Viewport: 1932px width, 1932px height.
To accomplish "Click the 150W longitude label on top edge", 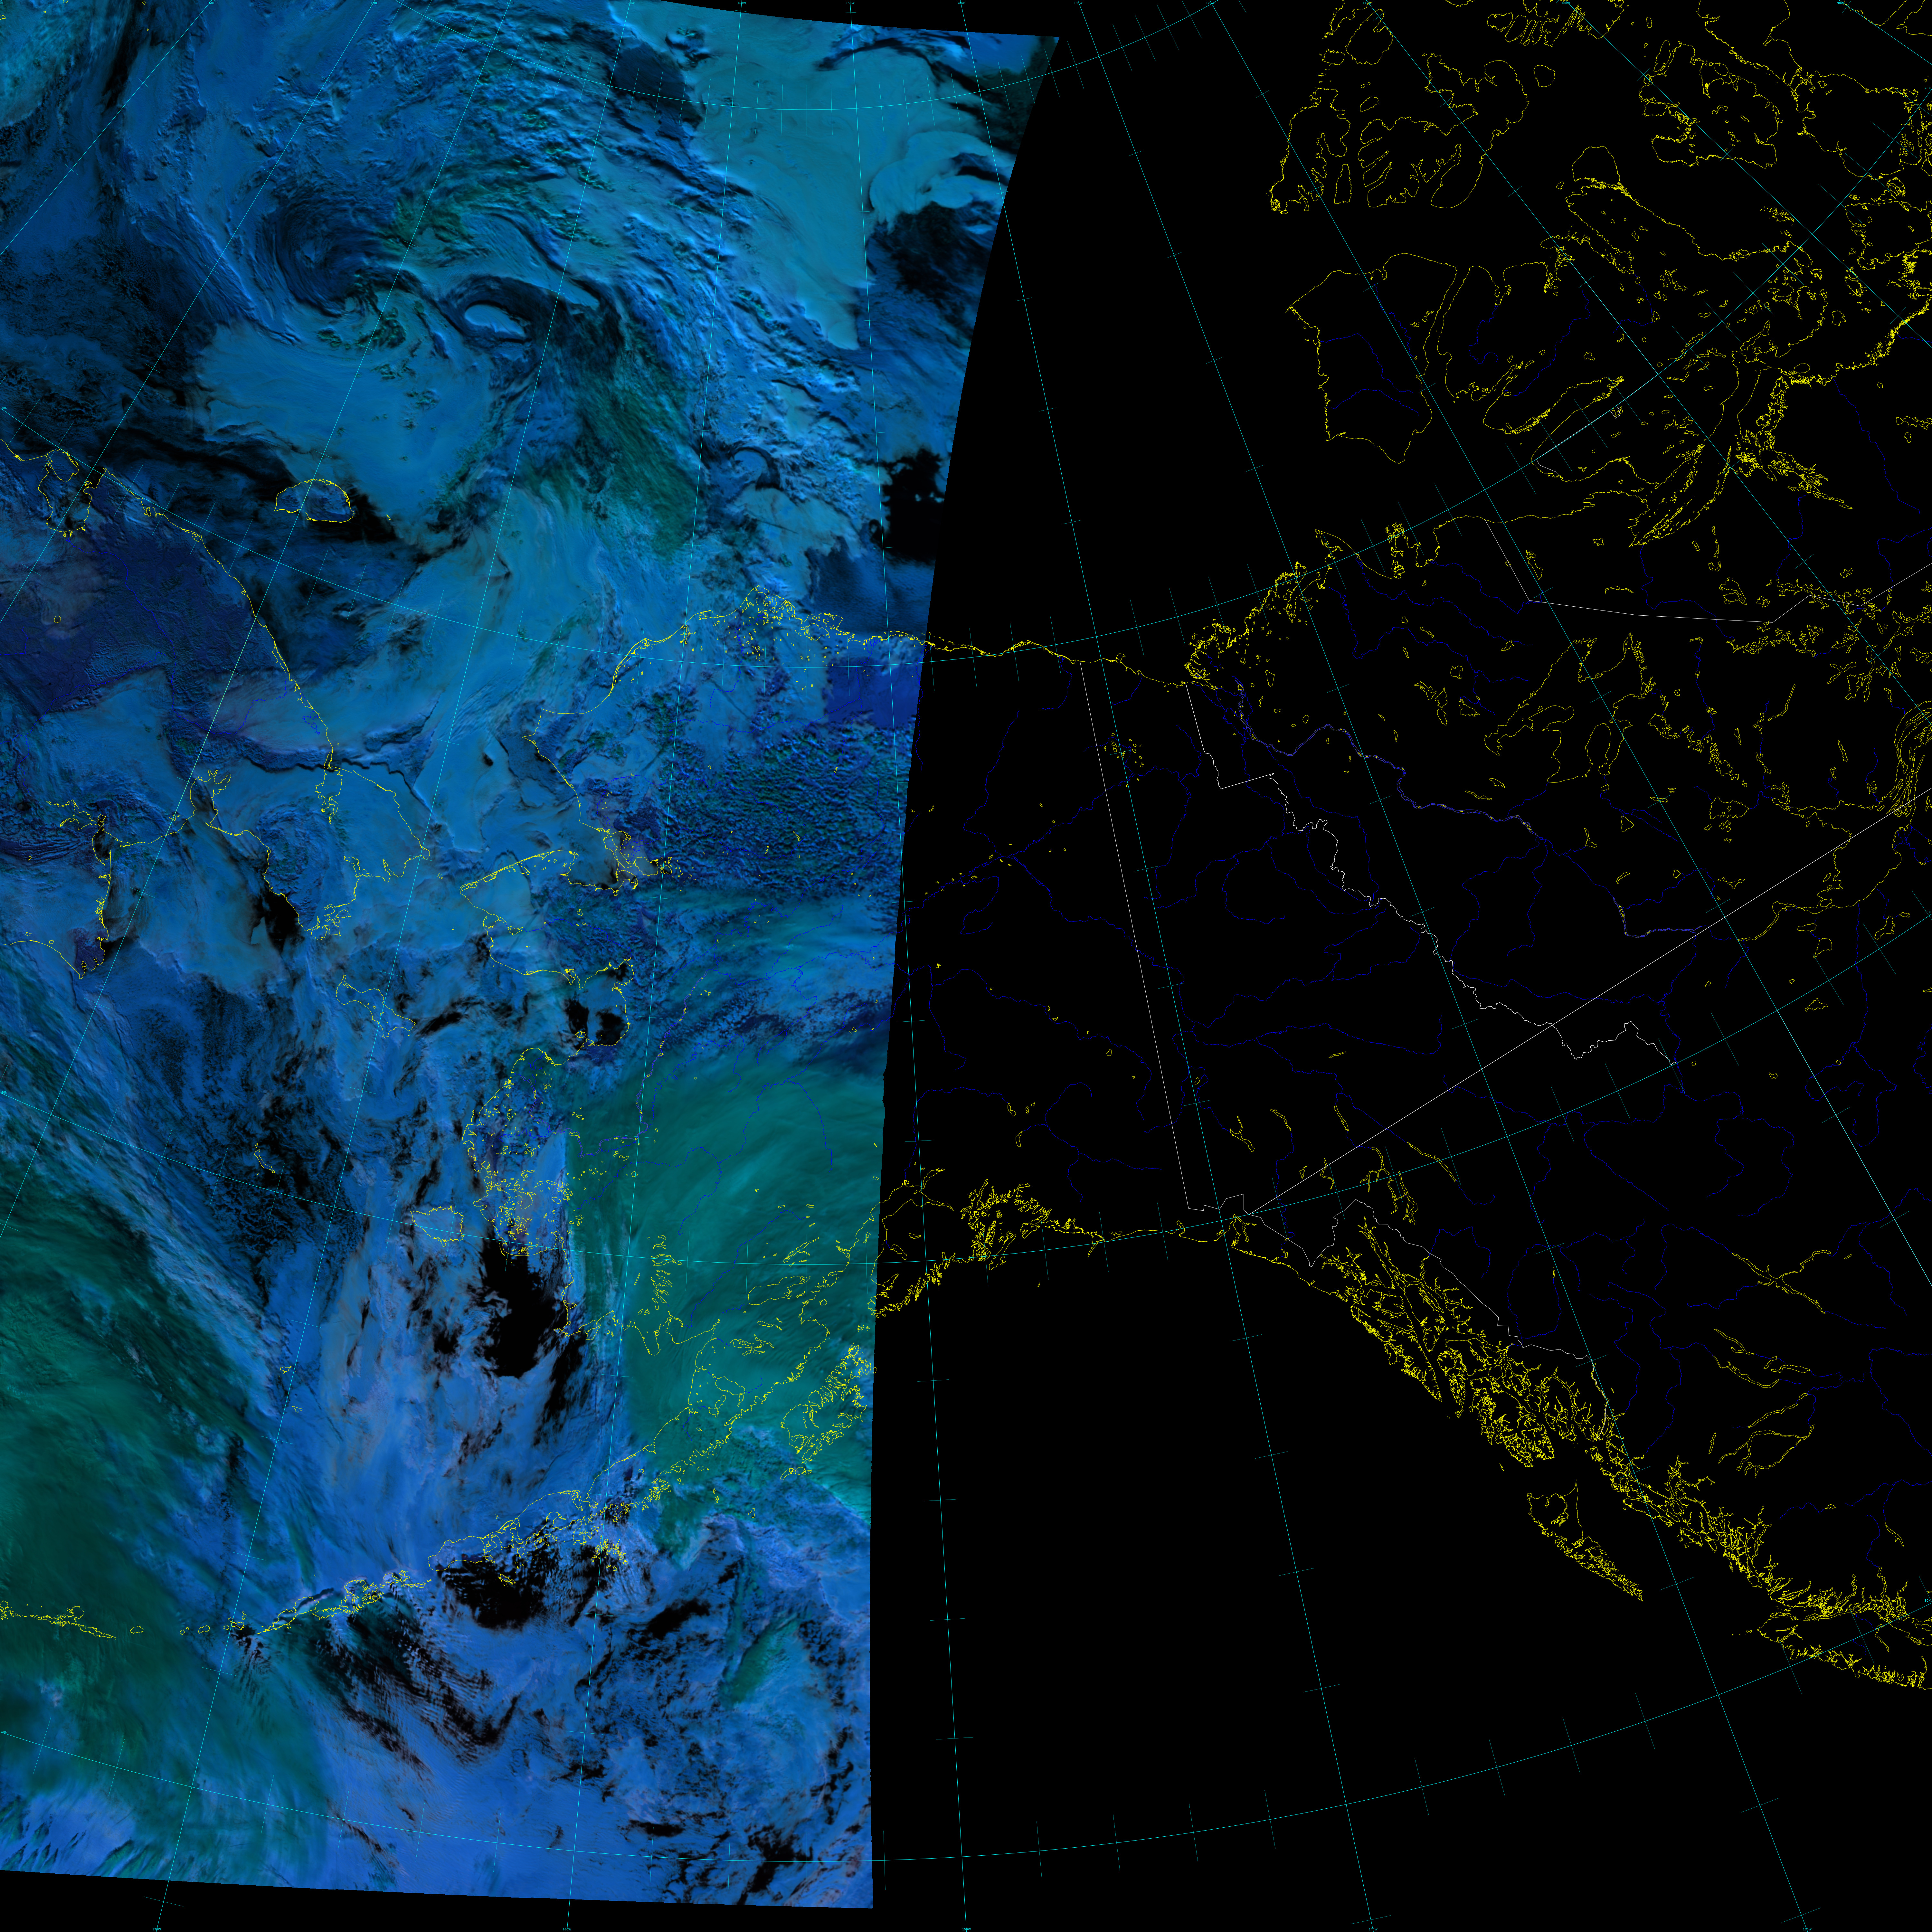I will tap(850, 3).
